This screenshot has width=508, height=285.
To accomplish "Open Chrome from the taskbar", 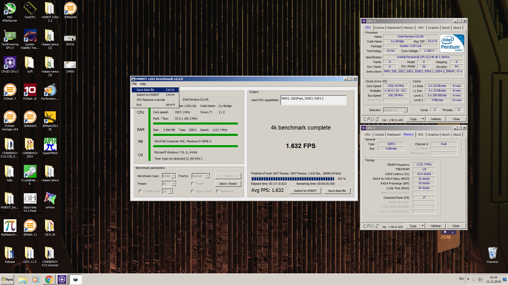I will [x=49, y=279].
